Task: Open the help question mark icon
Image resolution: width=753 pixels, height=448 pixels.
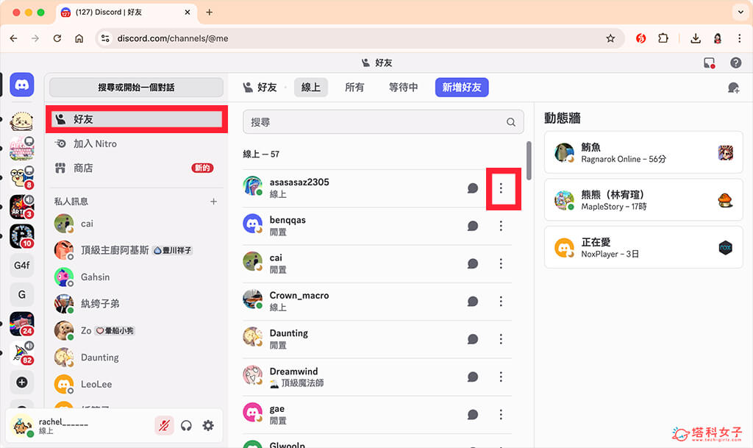Action: pos(735,63)
